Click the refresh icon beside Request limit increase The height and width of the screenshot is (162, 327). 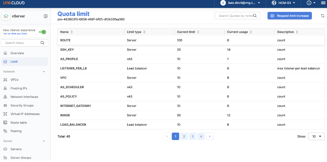pyautogui.click(x=322, y=16)
